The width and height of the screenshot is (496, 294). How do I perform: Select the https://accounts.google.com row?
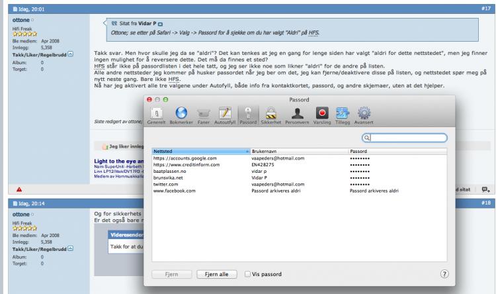click(299, 158)
